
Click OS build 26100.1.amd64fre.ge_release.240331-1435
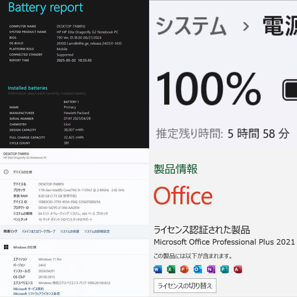(89, 43)
